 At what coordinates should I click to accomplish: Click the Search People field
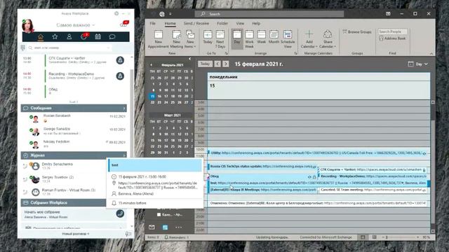pyautogui.click(x=392, y=31)
